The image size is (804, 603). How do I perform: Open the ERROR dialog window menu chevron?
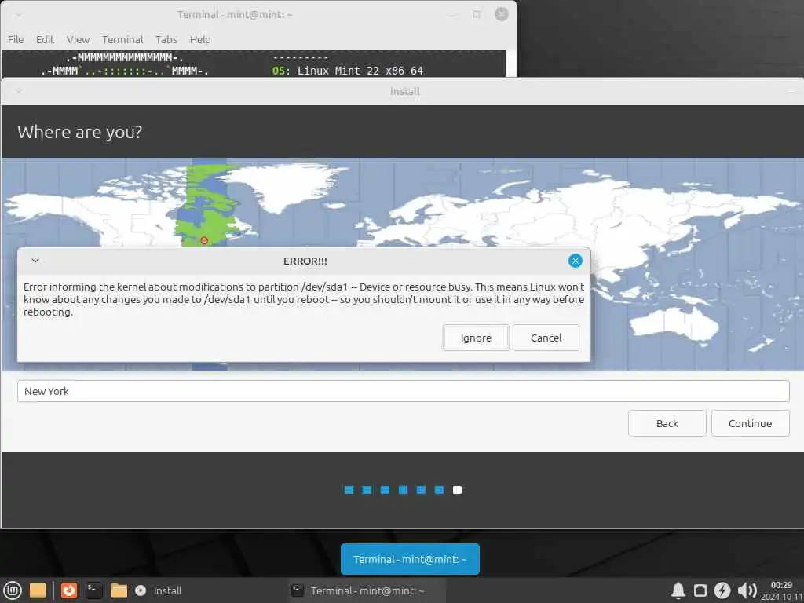[x=35, y=261]
